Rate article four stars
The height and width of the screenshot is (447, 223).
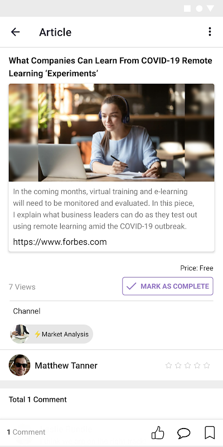coord(197,365)
